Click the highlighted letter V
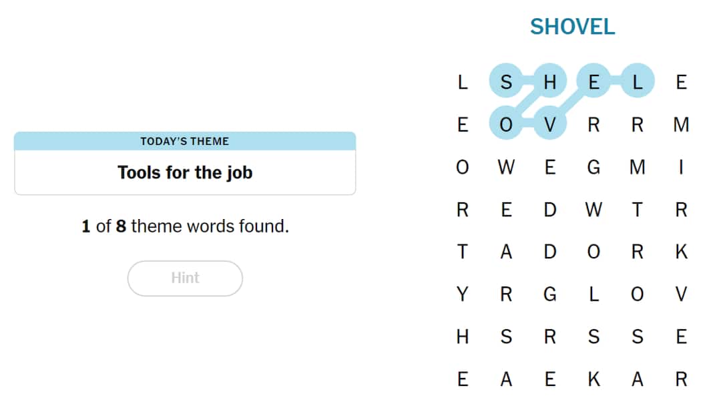Viewport: 721px width, 406px height. pos(549,124)
